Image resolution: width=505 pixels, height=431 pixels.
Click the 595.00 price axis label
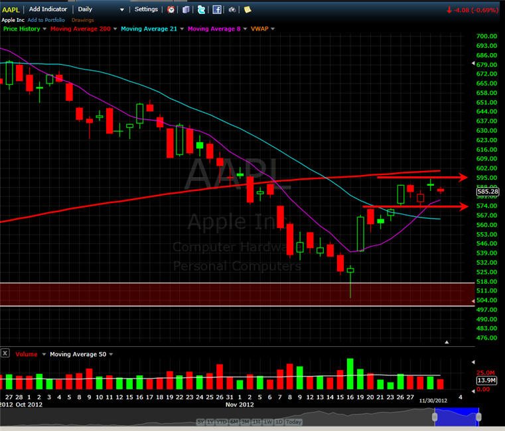click(x=486, y=178)
